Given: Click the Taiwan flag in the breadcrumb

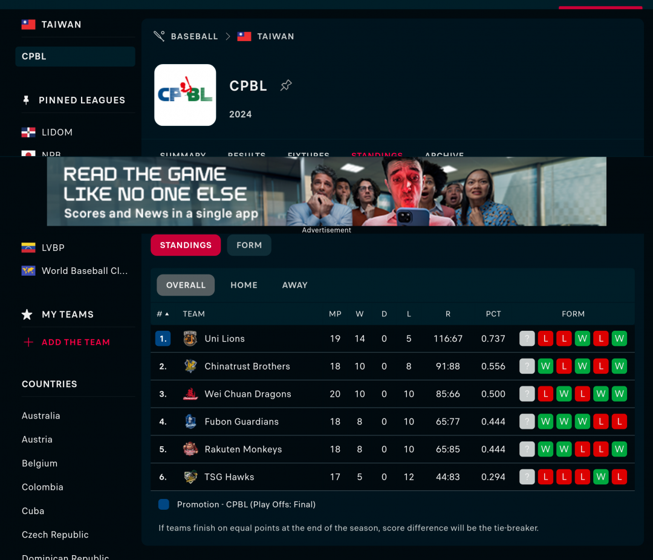Looking at the screenshot, I should [244, 36].
